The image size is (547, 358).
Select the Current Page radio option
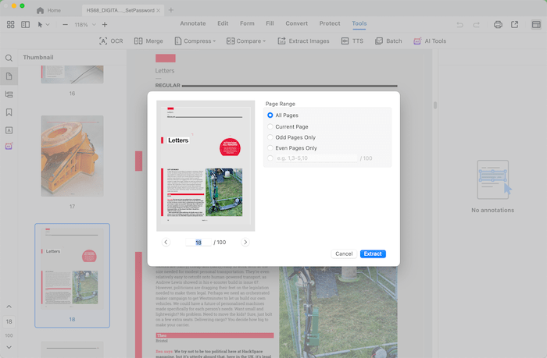coord(270,126)
